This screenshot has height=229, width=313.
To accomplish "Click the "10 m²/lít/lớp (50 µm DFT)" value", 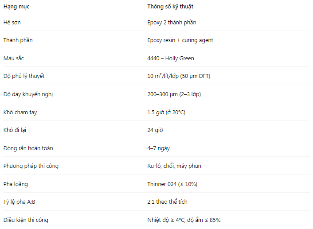I will [x=179, y=76].
